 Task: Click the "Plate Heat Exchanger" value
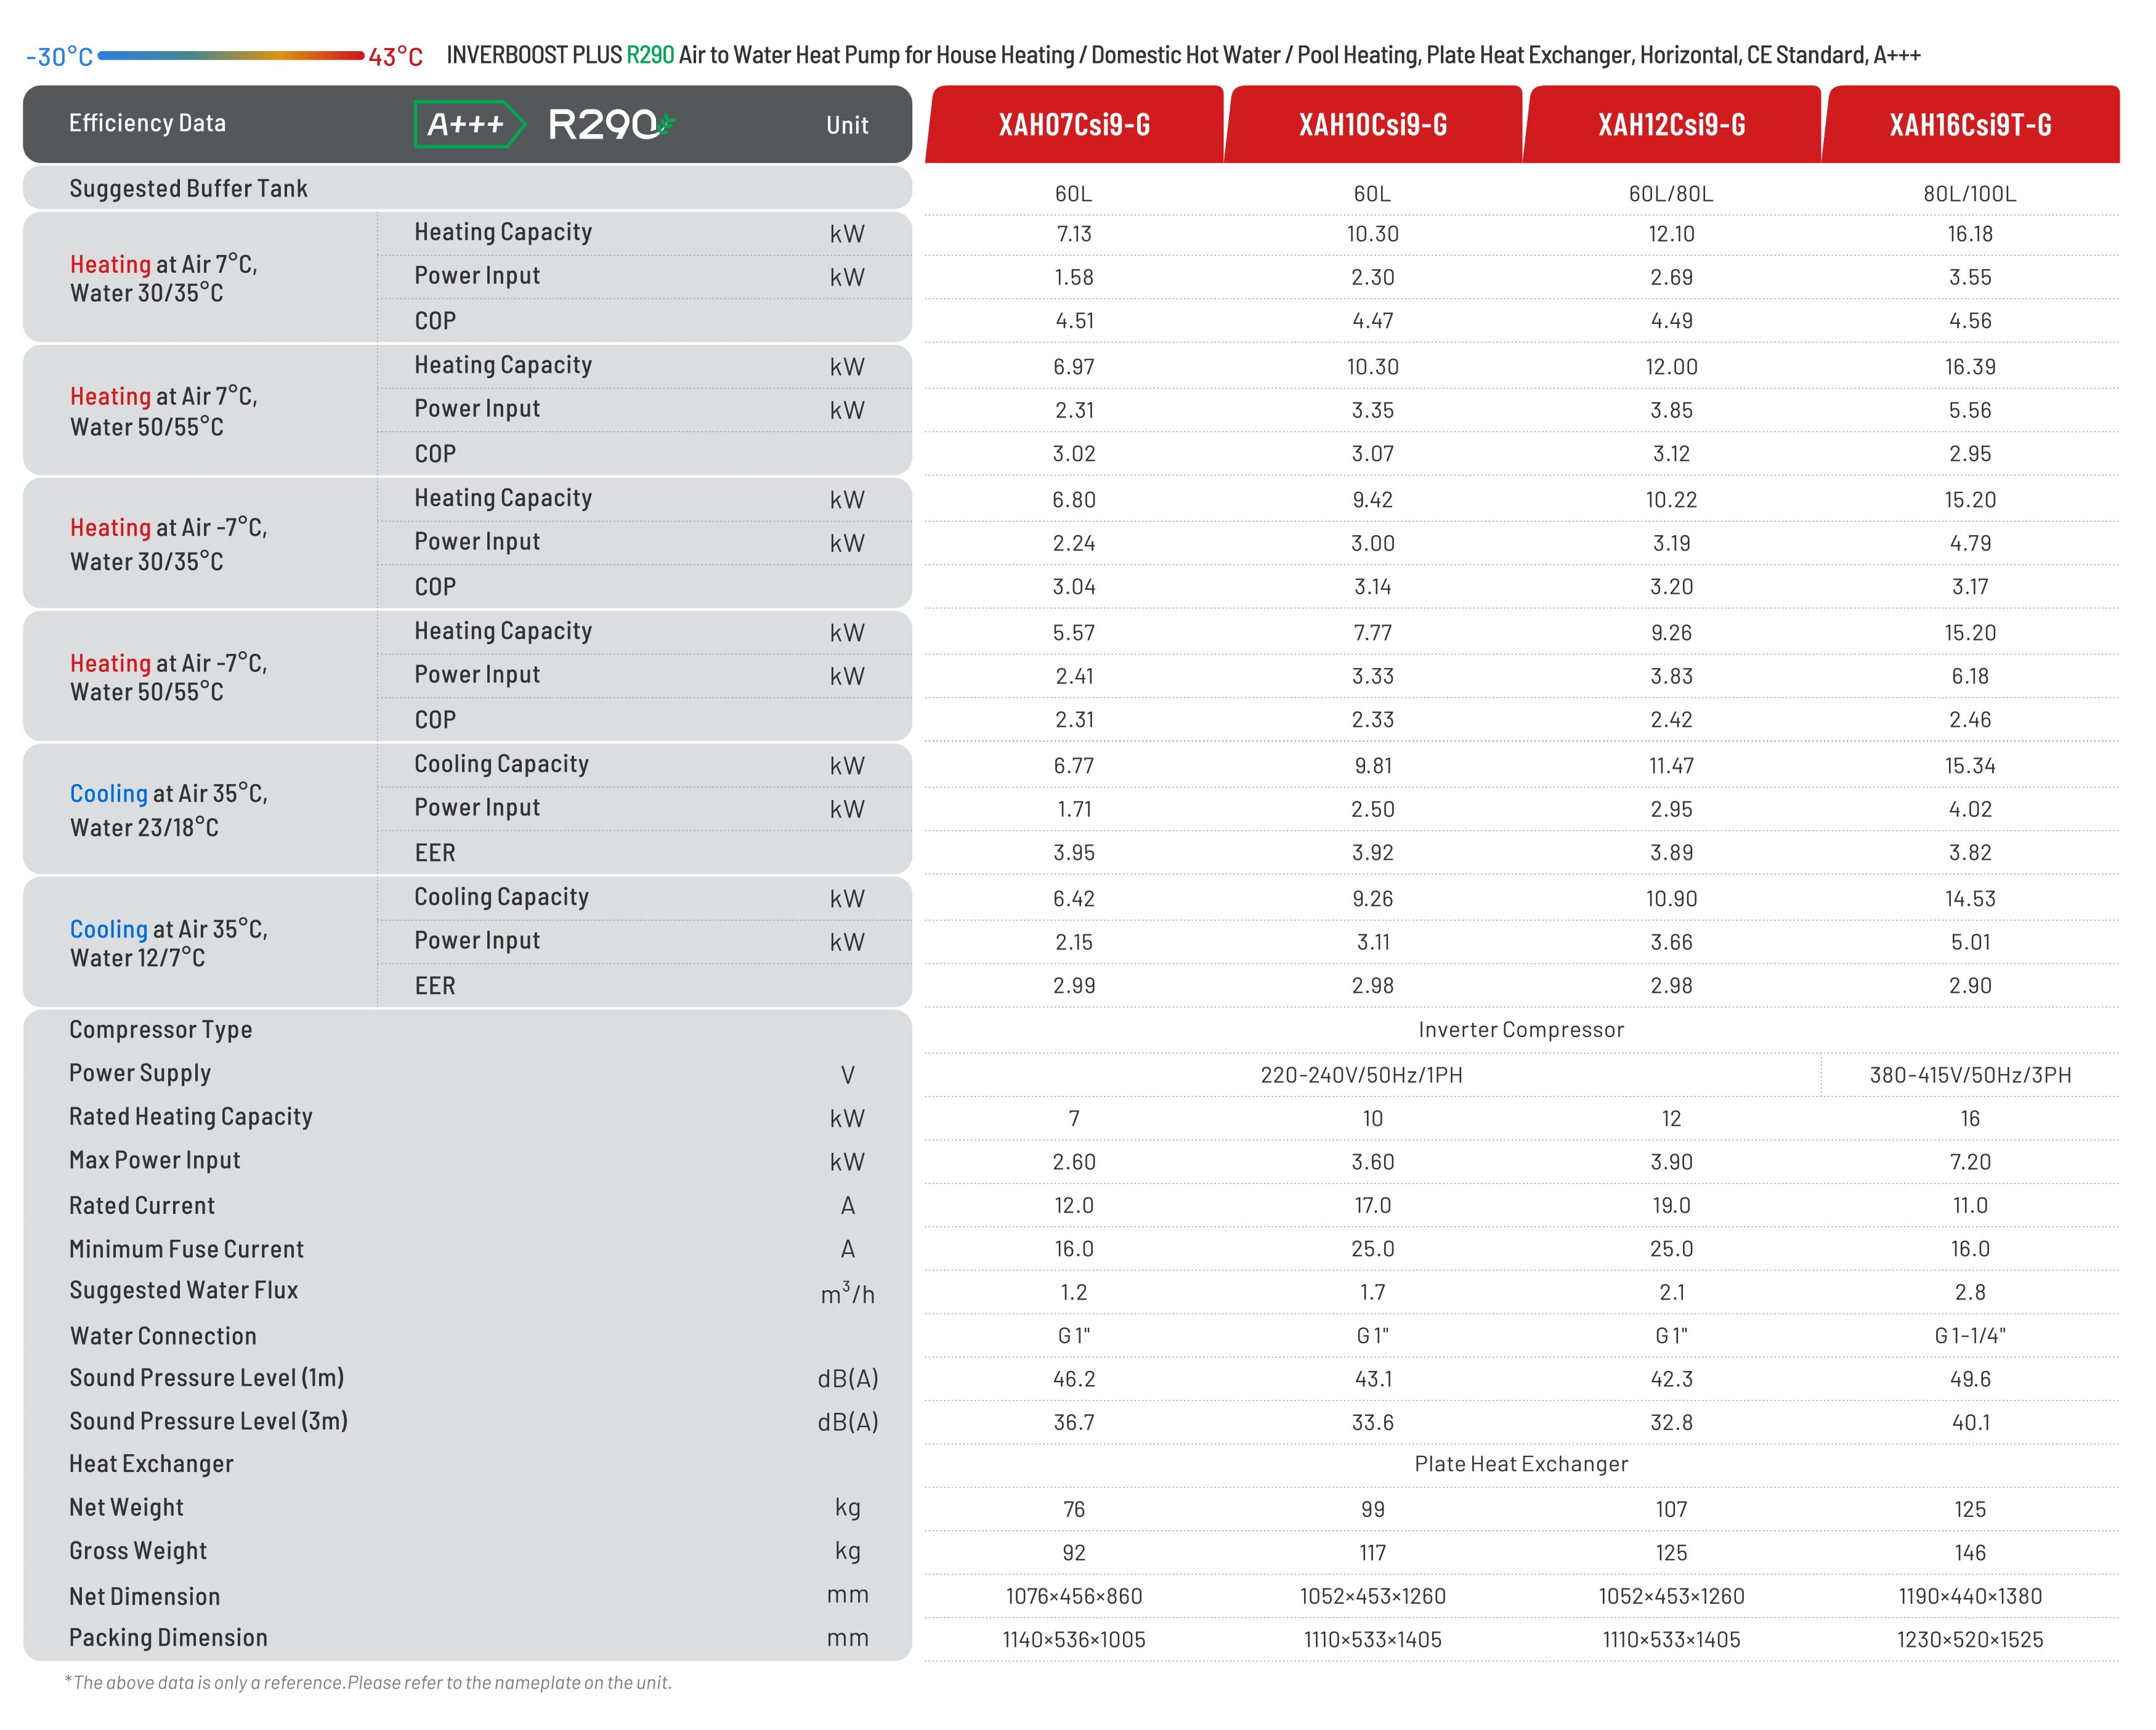tap(1521, 1464)
